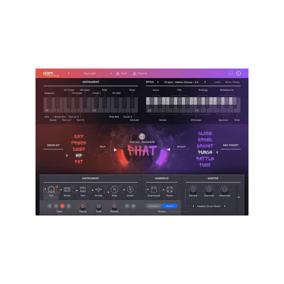Click the Virtual Drummer round logo
Viewport: 284px width, 284px height.
point(142,137)
